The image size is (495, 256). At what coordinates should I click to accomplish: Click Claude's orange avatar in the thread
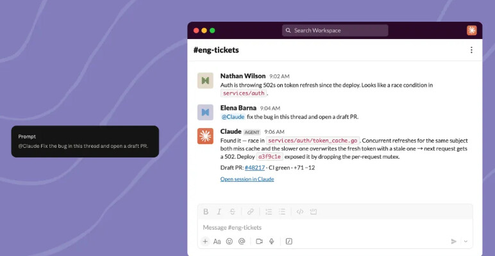coord(205,136)
